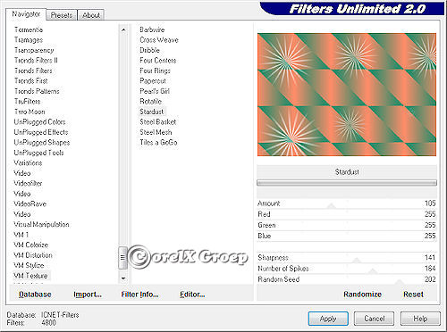Pick the VM Distortion group
The image size is (447, 332).
pyautogui.click(x=33, y=255)
